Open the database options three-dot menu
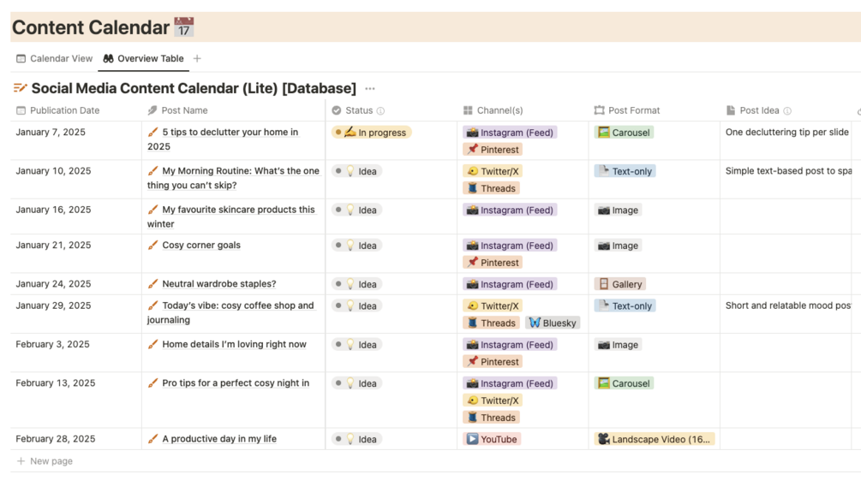The width and height of the screenshot is (861, 486). pos(370,88)
